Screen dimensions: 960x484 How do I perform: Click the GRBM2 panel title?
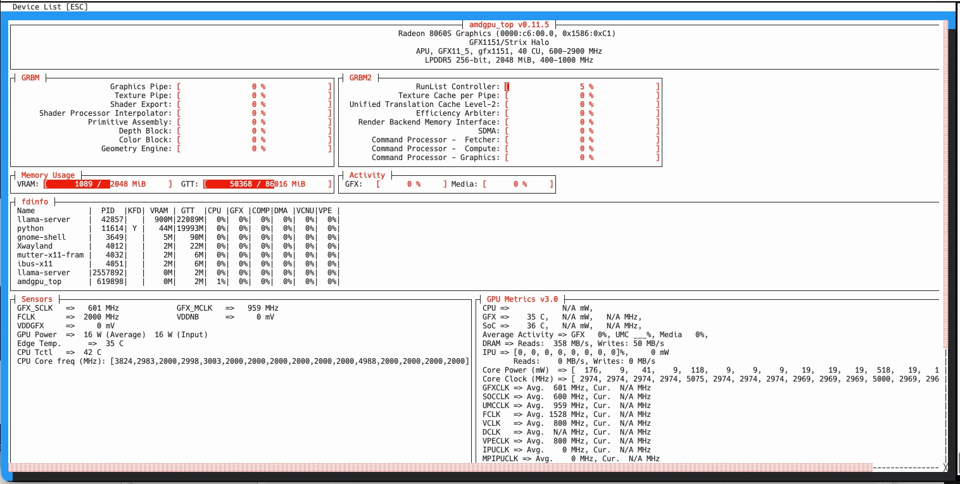click(x=360, y=78)
